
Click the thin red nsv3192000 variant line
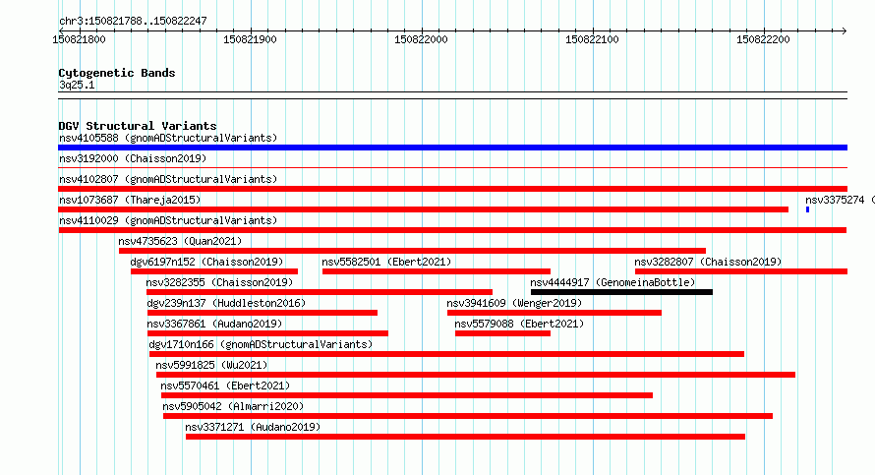pos(452,167)
